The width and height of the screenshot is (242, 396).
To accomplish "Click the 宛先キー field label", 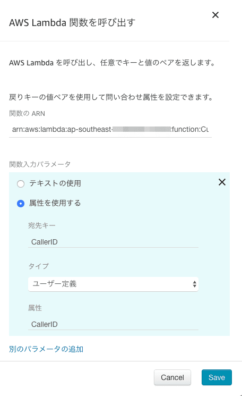I will [x=42, y=225].
